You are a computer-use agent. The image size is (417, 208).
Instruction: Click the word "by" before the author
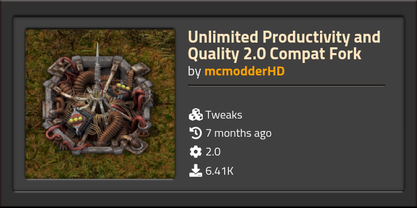tap(194, 72)
